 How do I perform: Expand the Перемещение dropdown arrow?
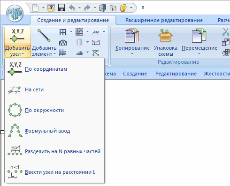pos(199,54)
